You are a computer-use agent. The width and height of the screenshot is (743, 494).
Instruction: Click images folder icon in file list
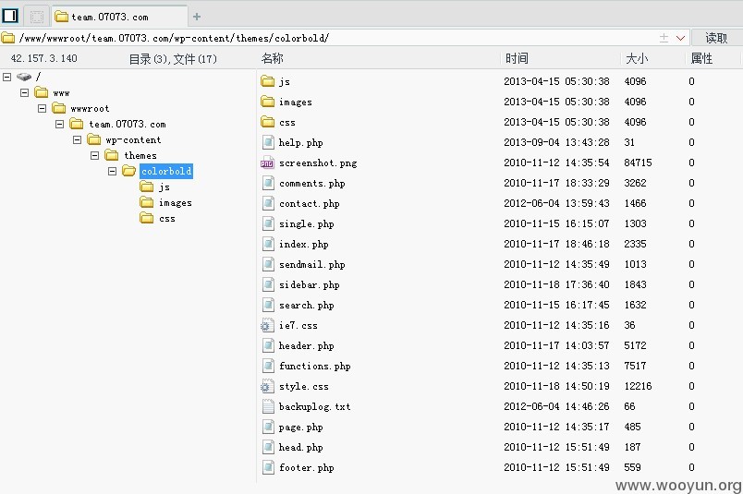coord(268,102)
